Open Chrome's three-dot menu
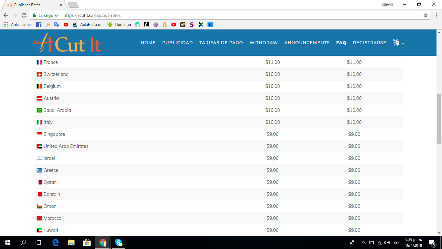 click(436, 15)
